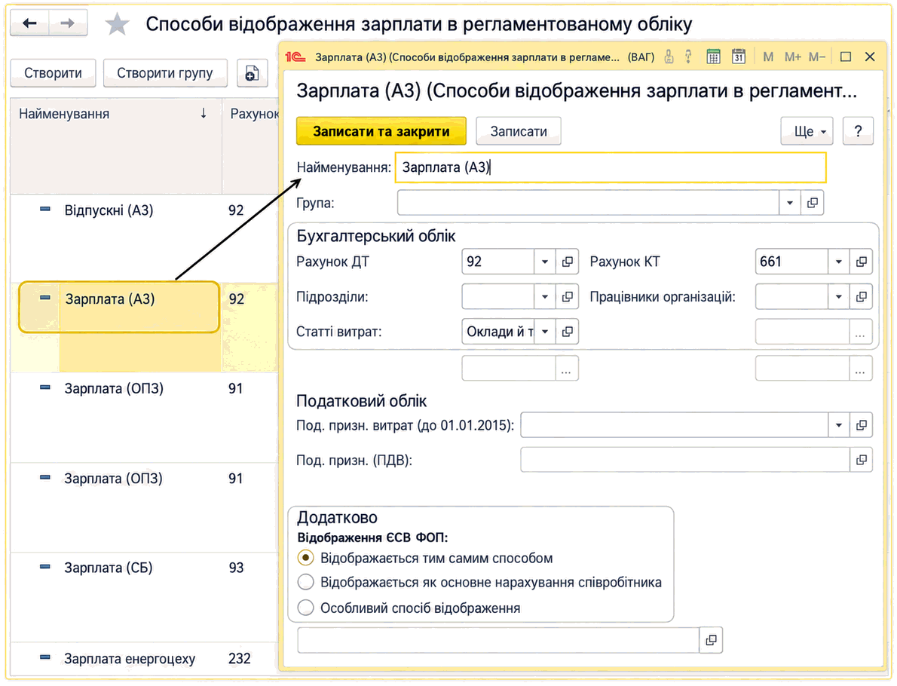
Task: Go back using the left arrow
Action: pyautogui.click(x=29, y=23)
